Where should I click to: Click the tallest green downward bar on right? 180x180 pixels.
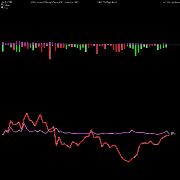click(136, 50)
